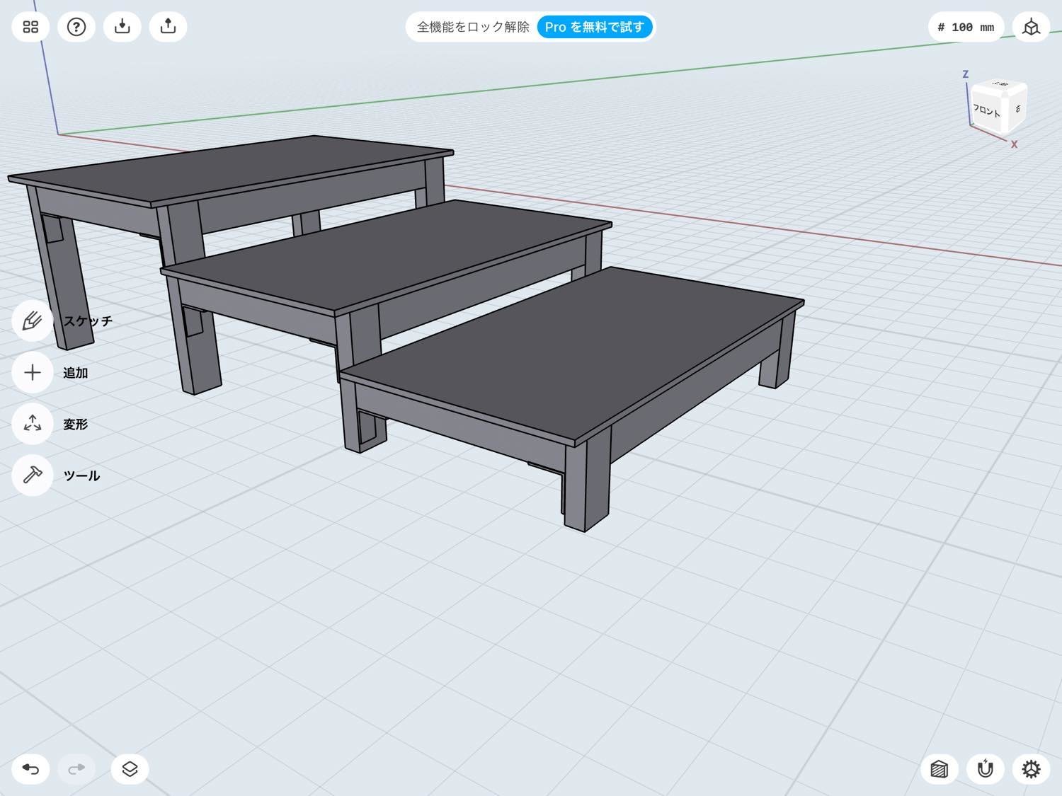Image resolution: width=1062 pixels, height=796 pixels.
Task: Toggle the snapping magnet
Action: [x=985, y=768]
